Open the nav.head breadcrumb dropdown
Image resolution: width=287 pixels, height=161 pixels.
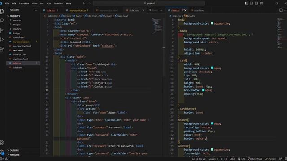coord(122,16)
